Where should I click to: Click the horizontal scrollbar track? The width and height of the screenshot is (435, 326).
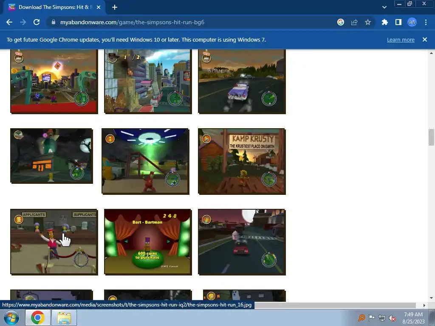coord(335,305)
